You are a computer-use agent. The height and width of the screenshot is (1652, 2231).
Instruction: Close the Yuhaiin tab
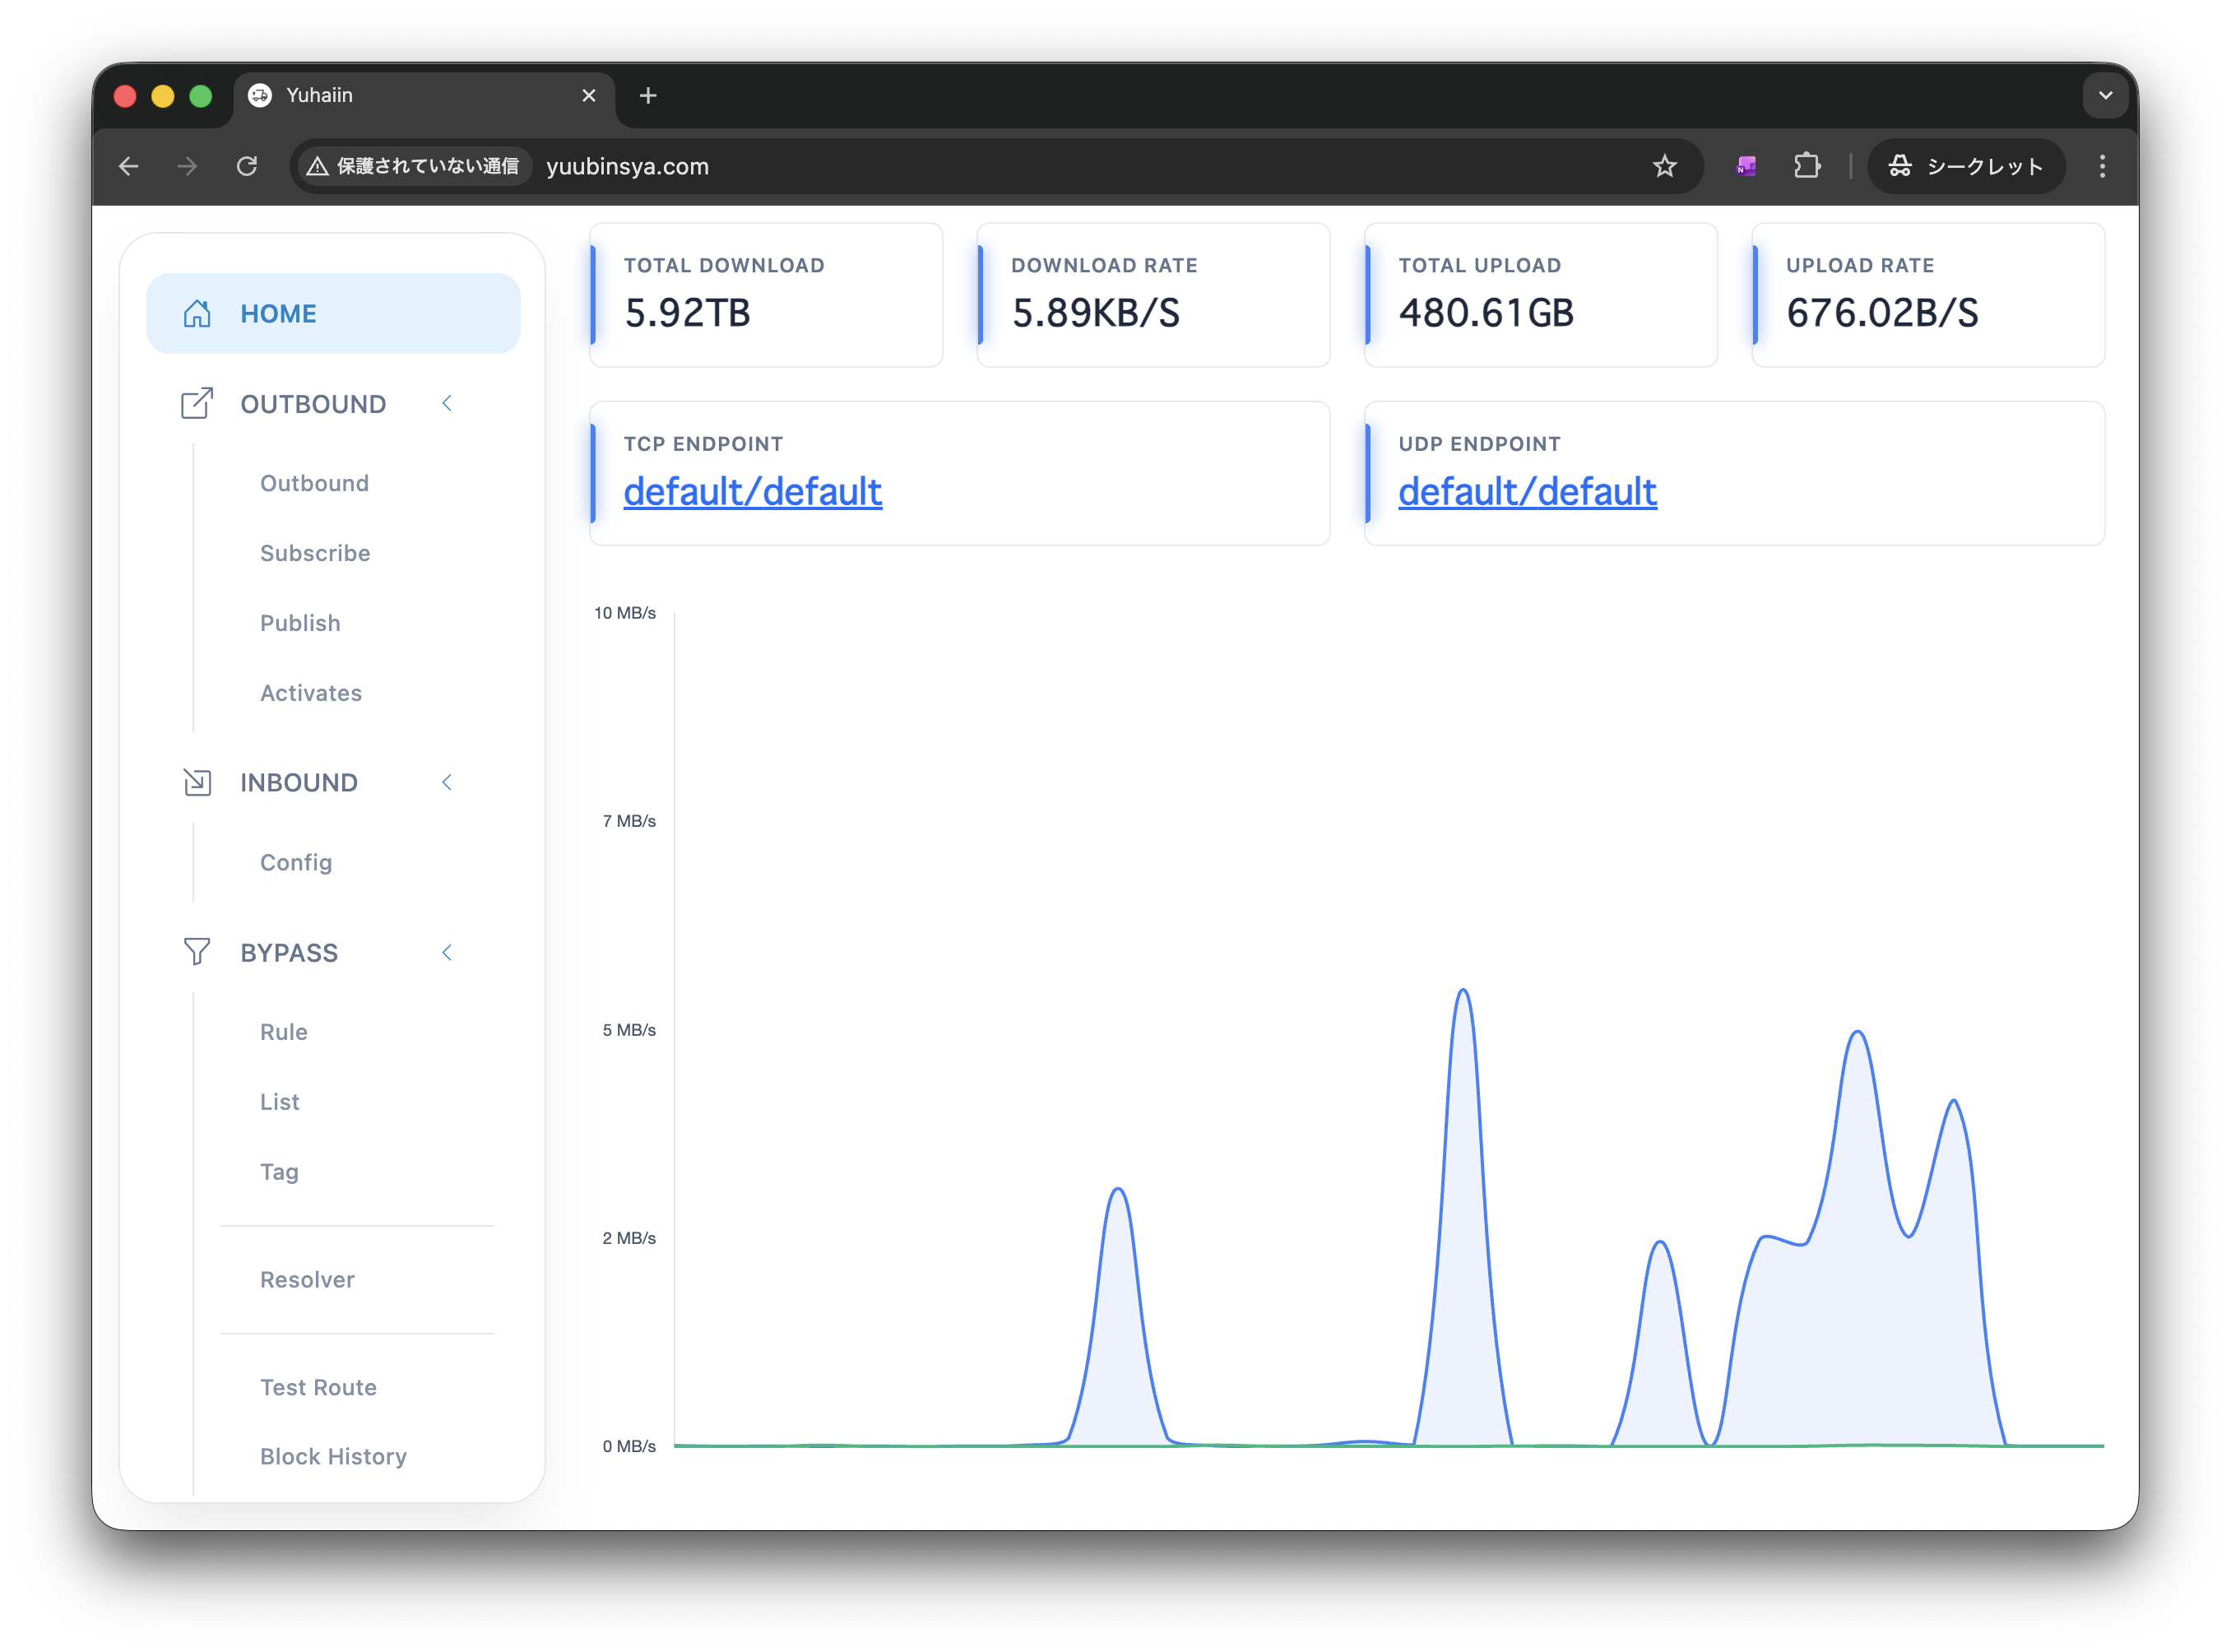click(x=589, y=95)
